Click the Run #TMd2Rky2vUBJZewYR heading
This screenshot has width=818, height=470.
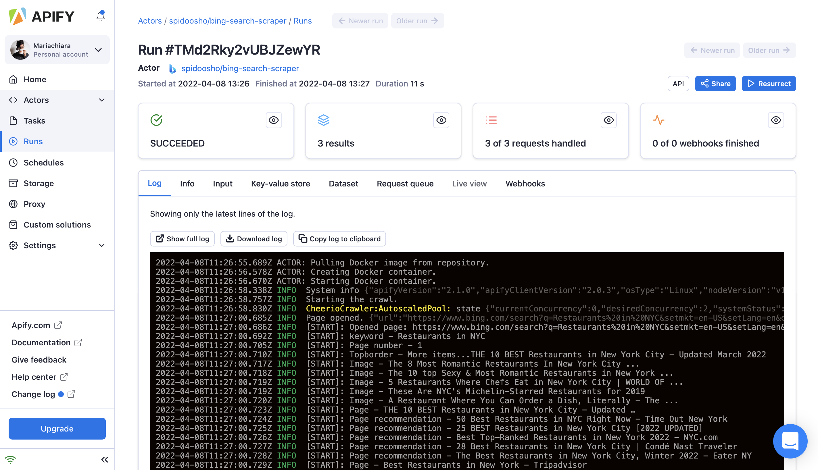tap(229, 50)
